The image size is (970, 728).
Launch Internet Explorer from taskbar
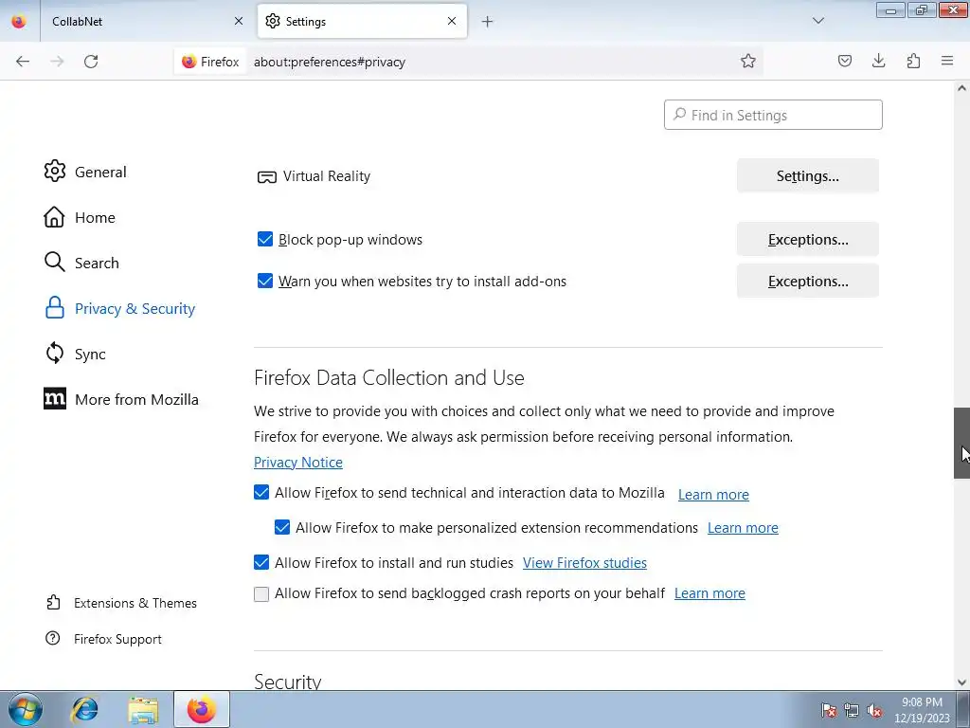84,709
